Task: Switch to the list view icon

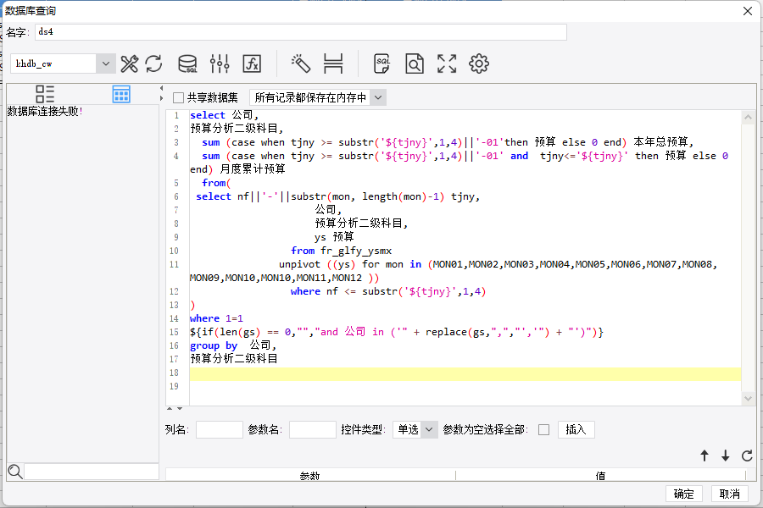Action: tap(45, 94)
